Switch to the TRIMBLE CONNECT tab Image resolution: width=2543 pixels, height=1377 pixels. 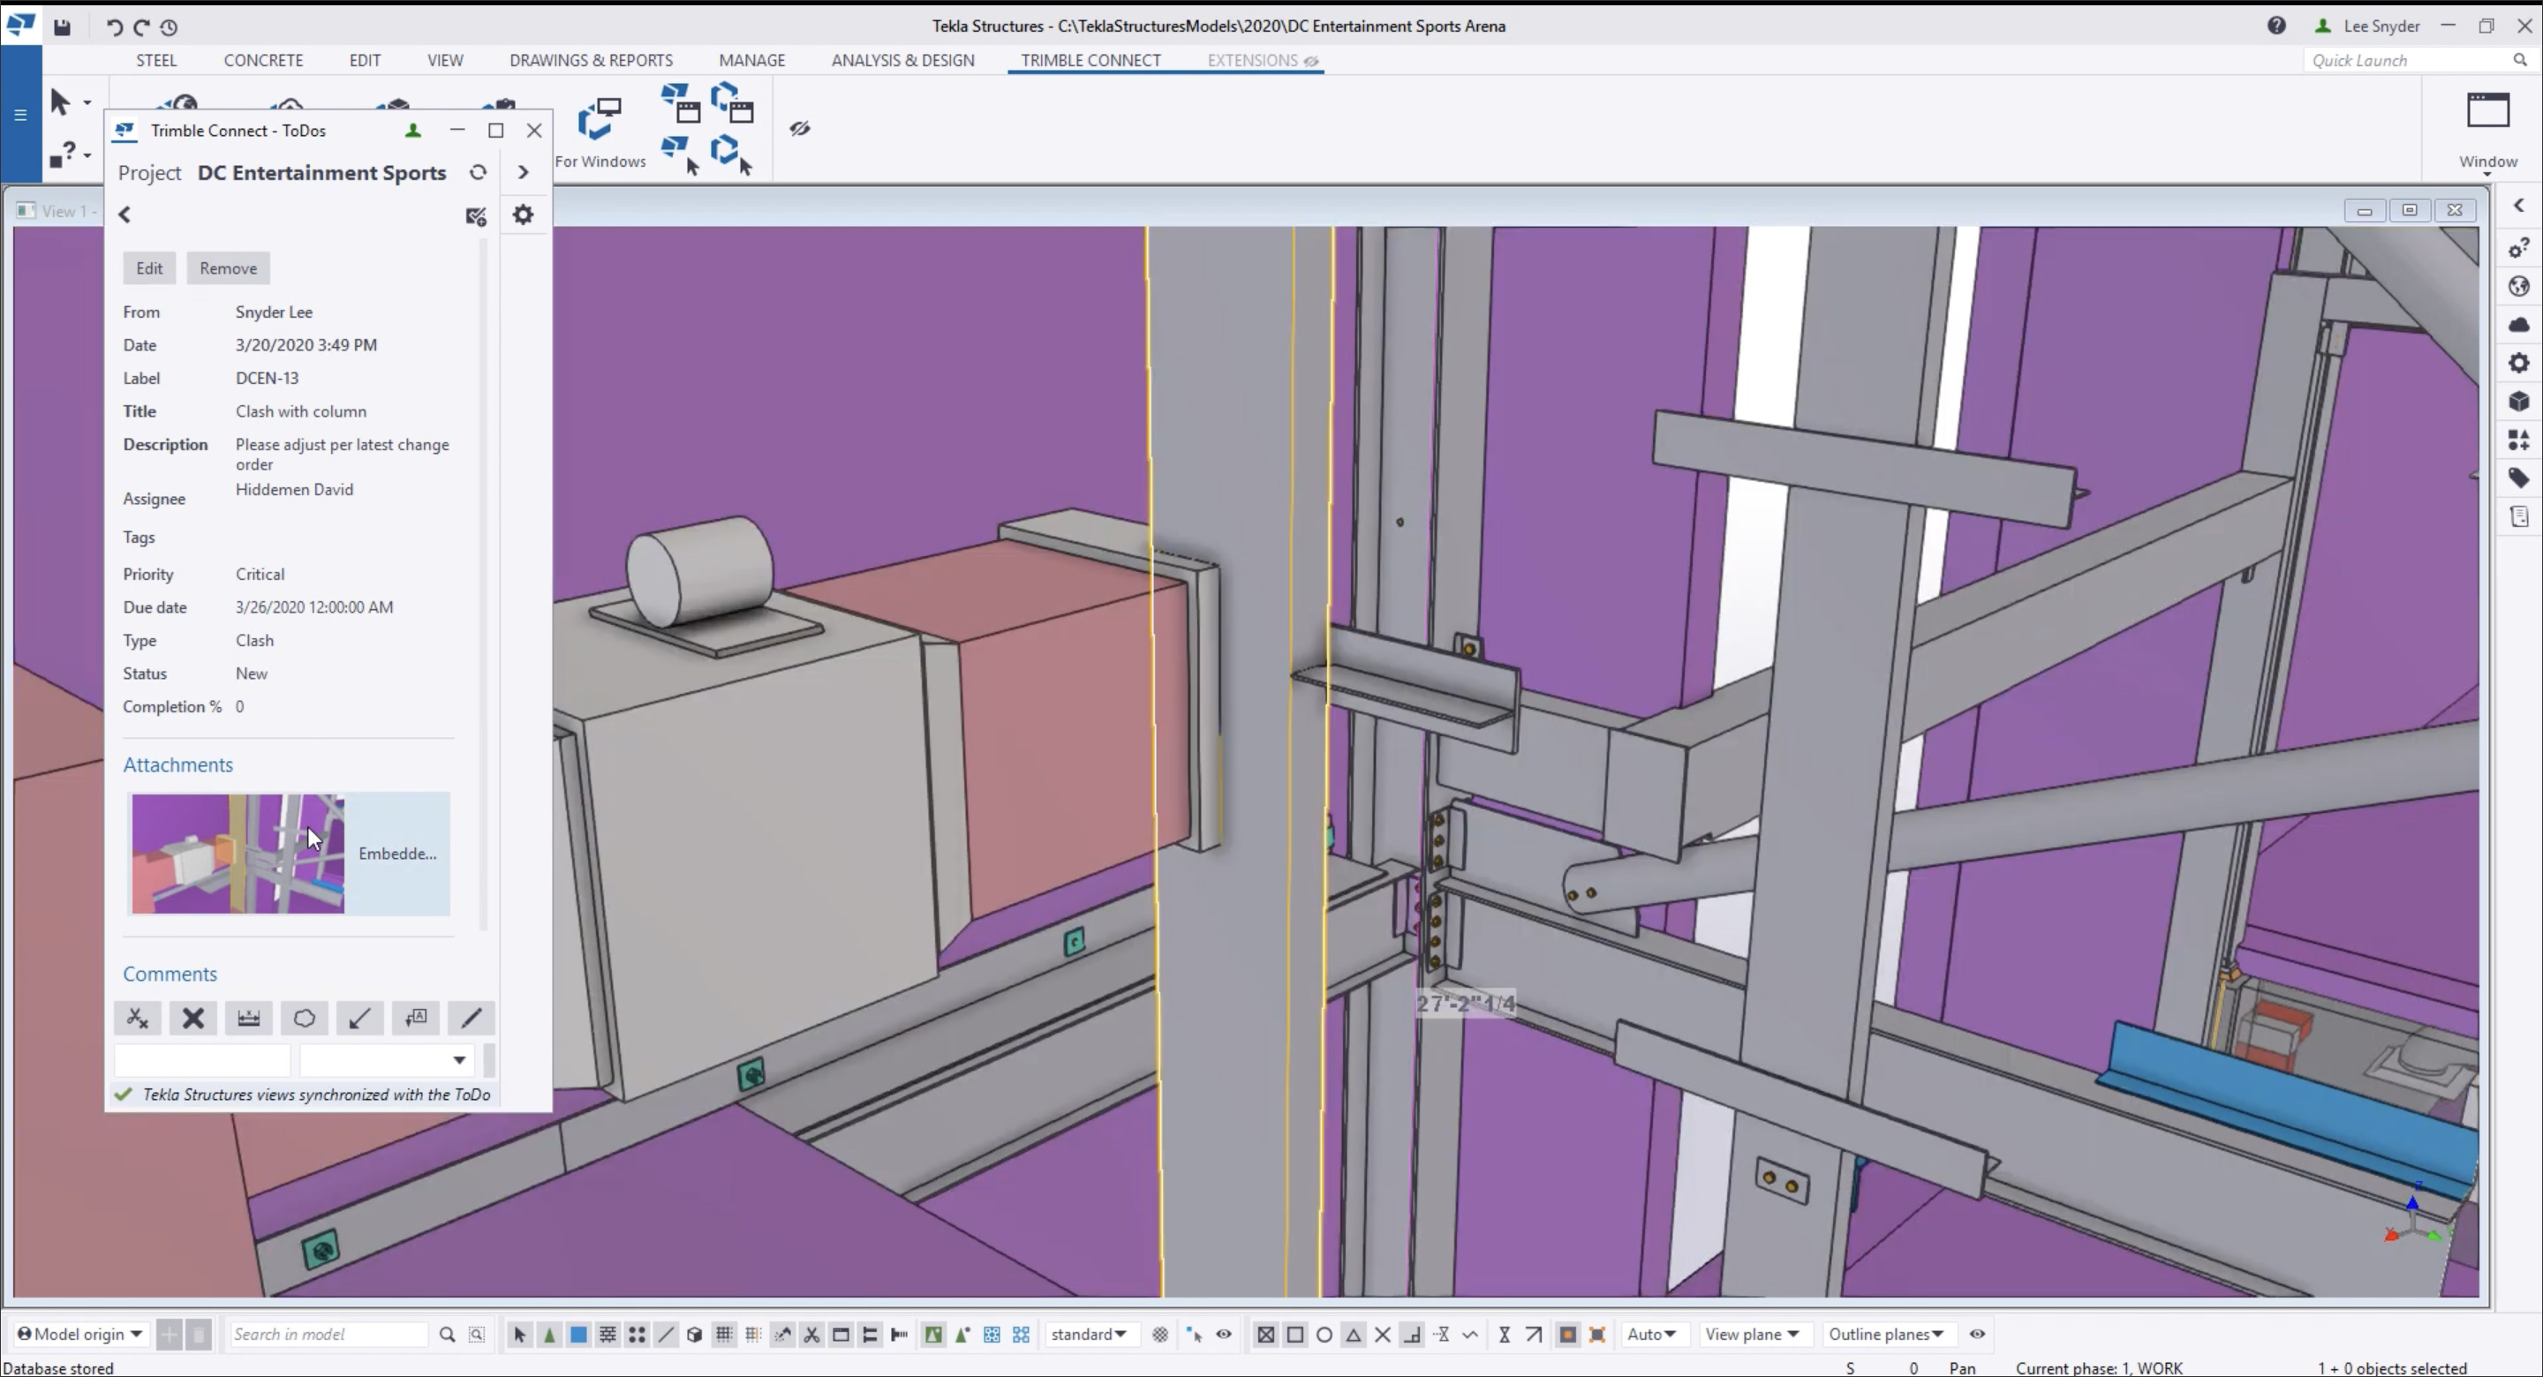1090,60
